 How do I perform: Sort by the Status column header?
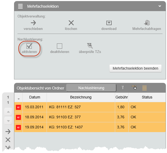tap(147, 97)
